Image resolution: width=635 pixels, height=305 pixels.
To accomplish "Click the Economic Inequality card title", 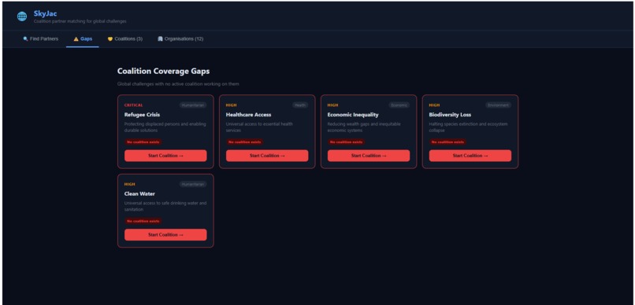I will tap(353, 115).
